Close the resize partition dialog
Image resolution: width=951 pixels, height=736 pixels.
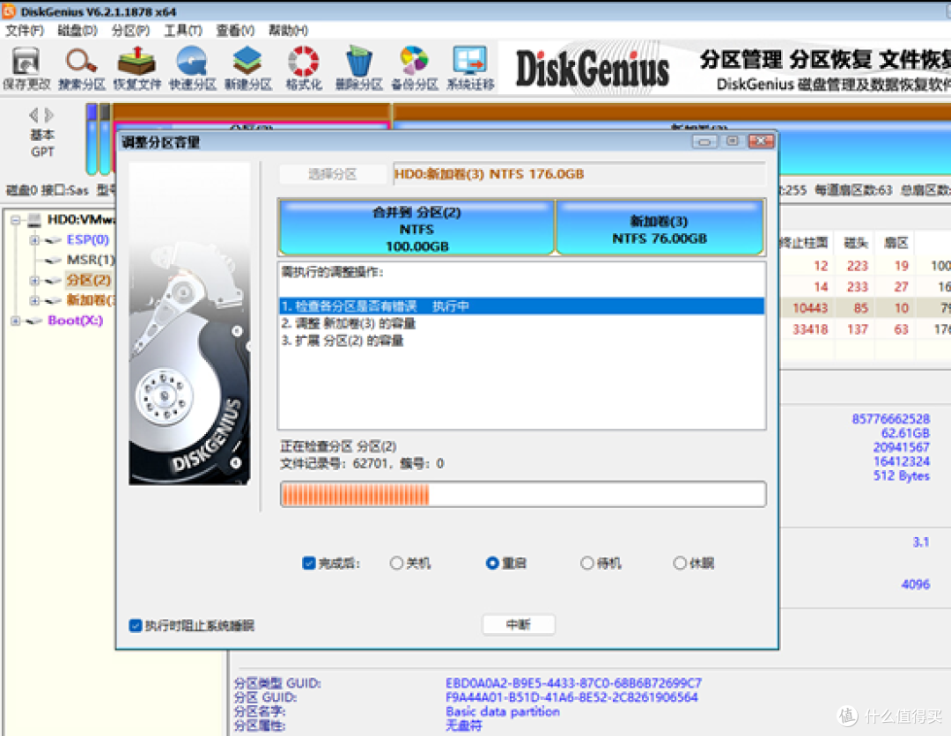tap(761, 141)
